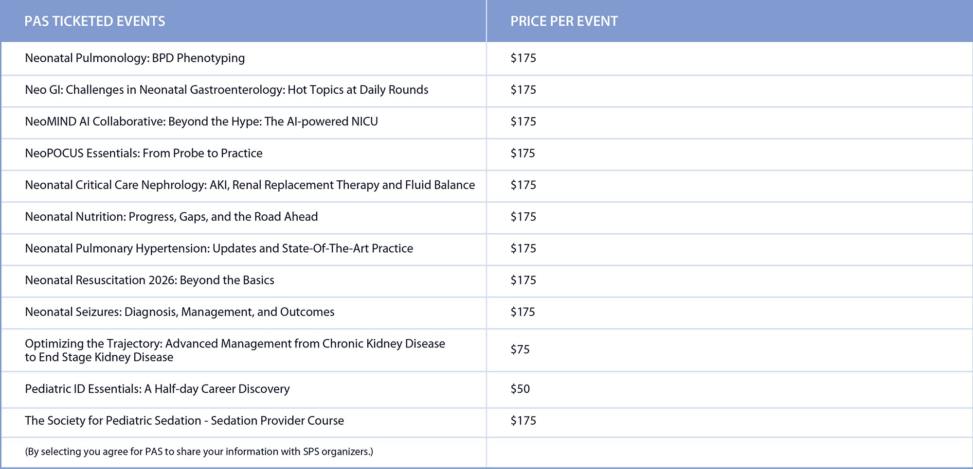Screen dimensions: 973x469
Task: Select the Society for Pediatric Sedation course
Action: click(184, 421)
